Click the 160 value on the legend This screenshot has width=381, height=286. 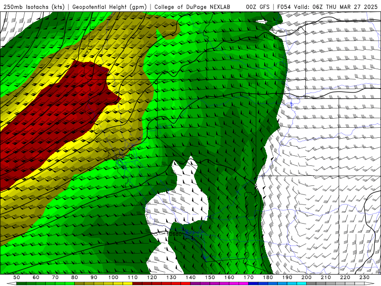click(229, 277)
